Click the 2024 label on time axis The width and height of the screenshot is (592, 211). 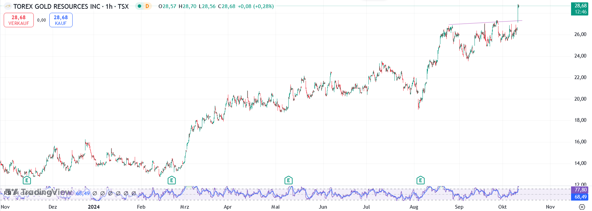click(x=94, y=207)
